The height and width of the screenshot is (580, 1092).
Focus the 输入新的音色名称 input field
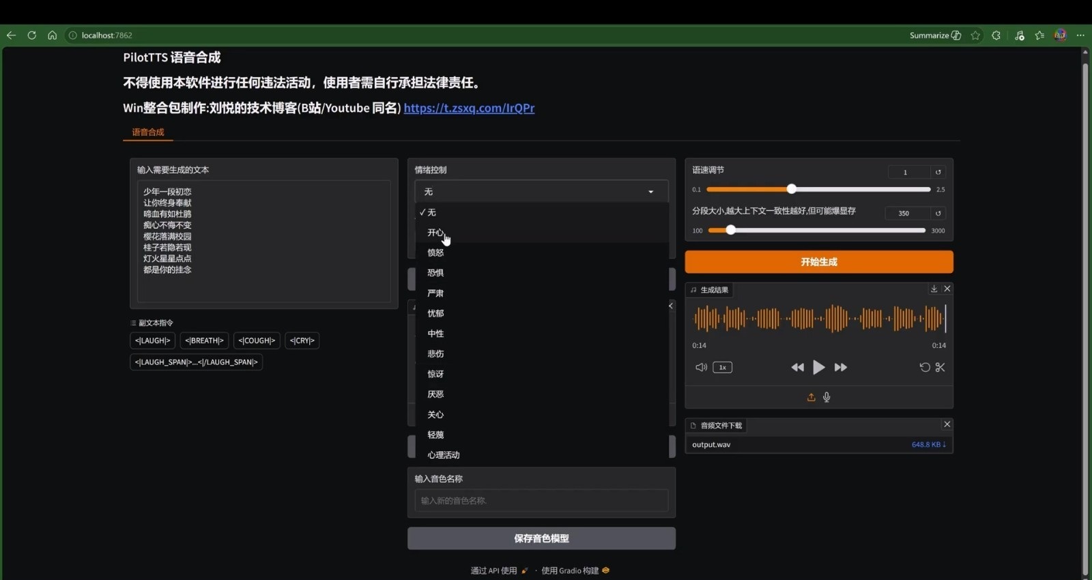541,501
